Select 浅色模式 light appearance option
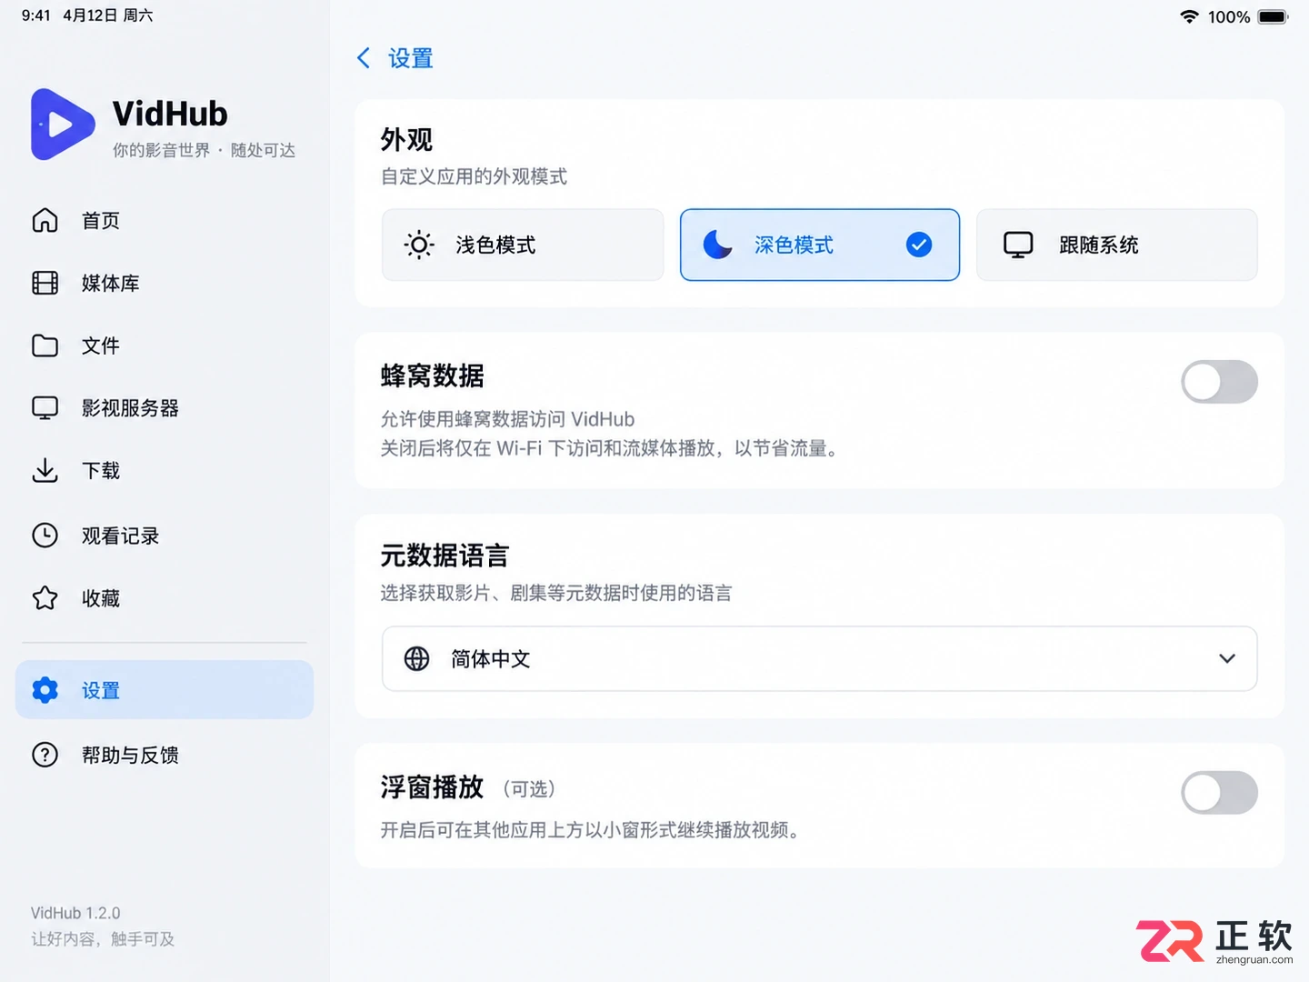This screenshot has height=982, width=1309. tap(523, 245)
